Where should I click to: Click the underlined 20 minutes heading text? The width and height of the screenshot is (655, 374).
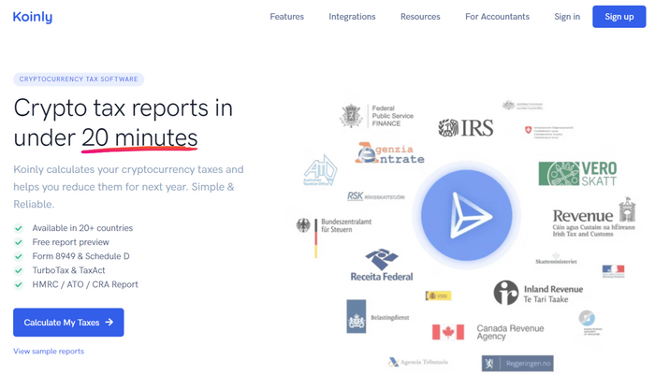(139, 138)
